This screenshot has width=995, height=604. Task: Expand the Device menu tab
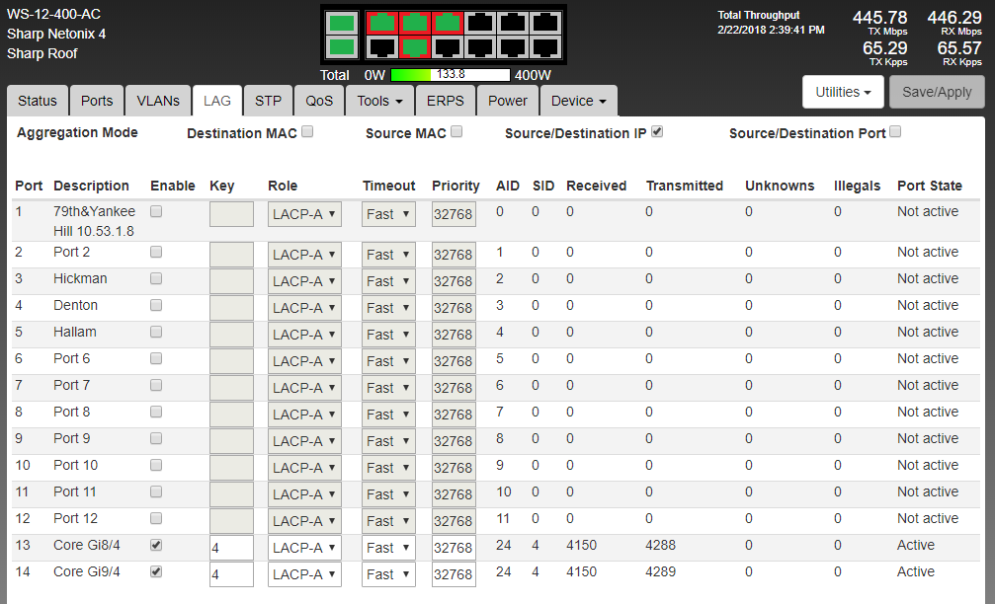(578, 101)
